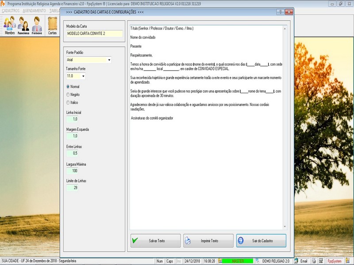Click the Num indicator in status bar
Screen dimensions: 354x265
coord(160,261)
